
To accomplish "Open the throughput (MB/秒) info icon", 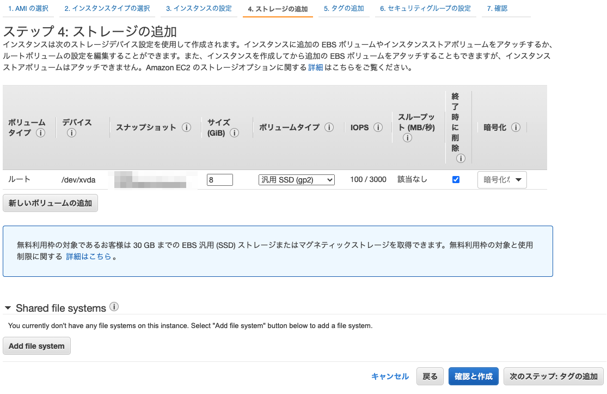I will click(x=407, y=138).
